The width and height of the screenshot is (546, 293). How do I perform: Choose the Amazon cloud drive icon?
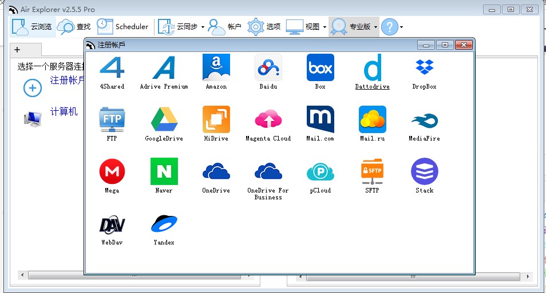[x=216, y=68]
